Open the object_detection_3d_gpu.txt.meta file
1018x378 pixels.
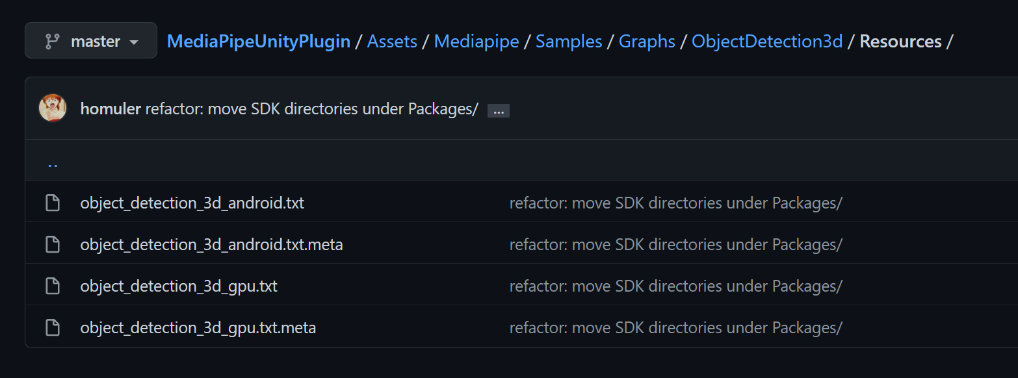point(198,327)
